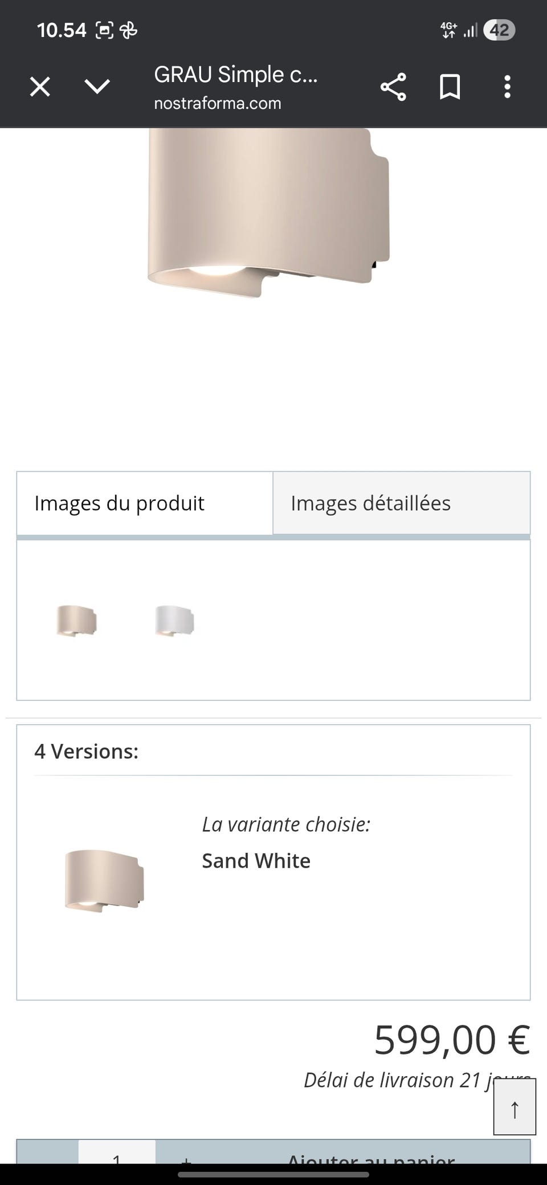Image resolution: width=547 pixels, height=1185 pixels.
Task: Bookmark this page with bookmark icon
Action: tap(450, 87)
